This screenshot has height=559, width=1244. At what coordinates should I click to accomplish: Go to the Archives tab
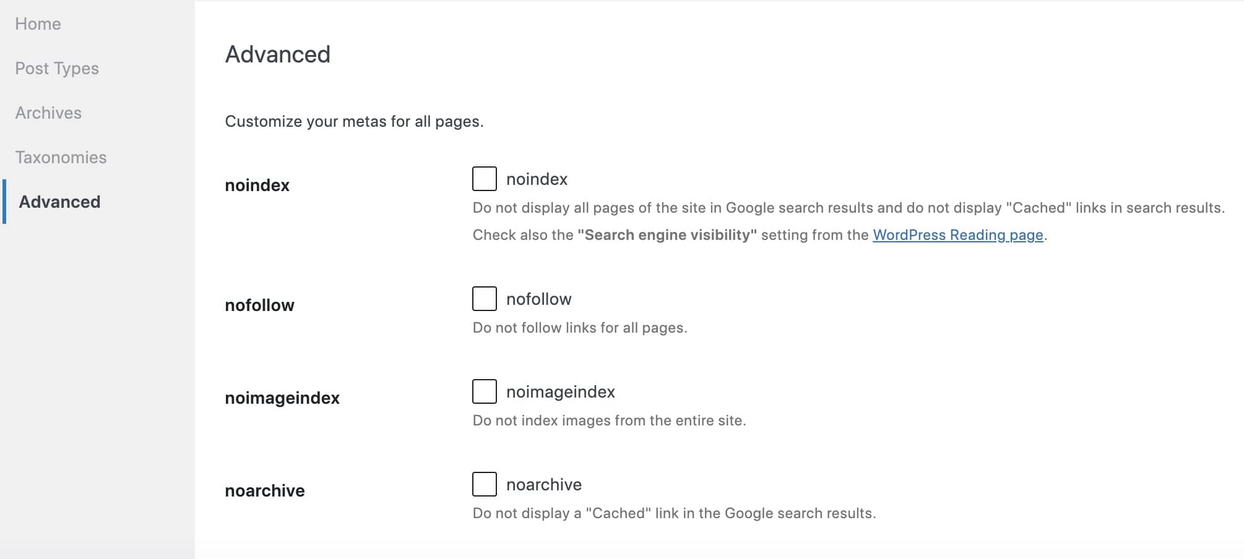(x=48, y=113)
